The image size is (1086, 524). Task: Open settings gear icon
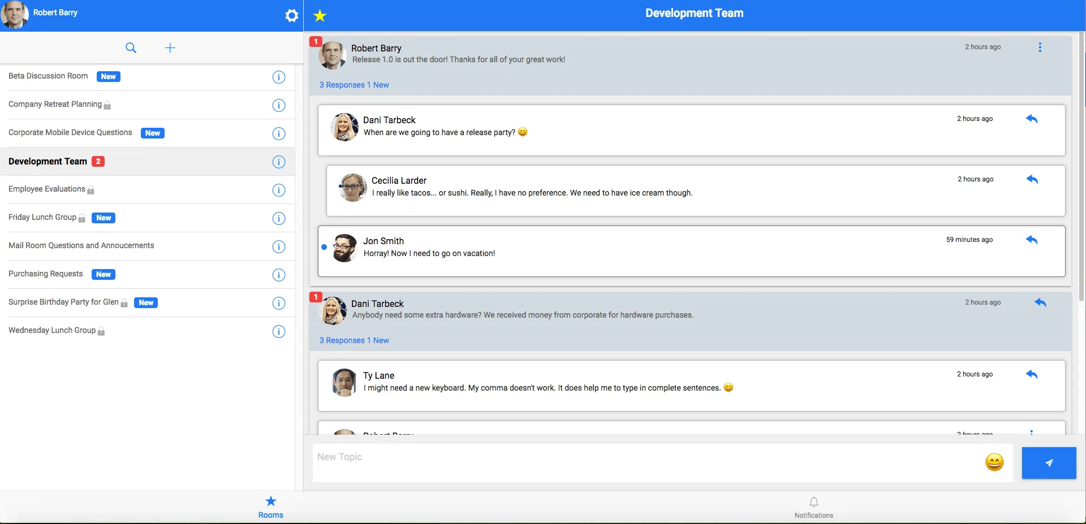(292, 15)
